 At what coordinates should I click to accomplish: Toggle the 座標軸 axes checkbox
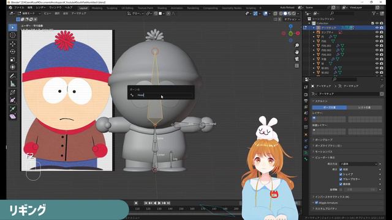341,189
